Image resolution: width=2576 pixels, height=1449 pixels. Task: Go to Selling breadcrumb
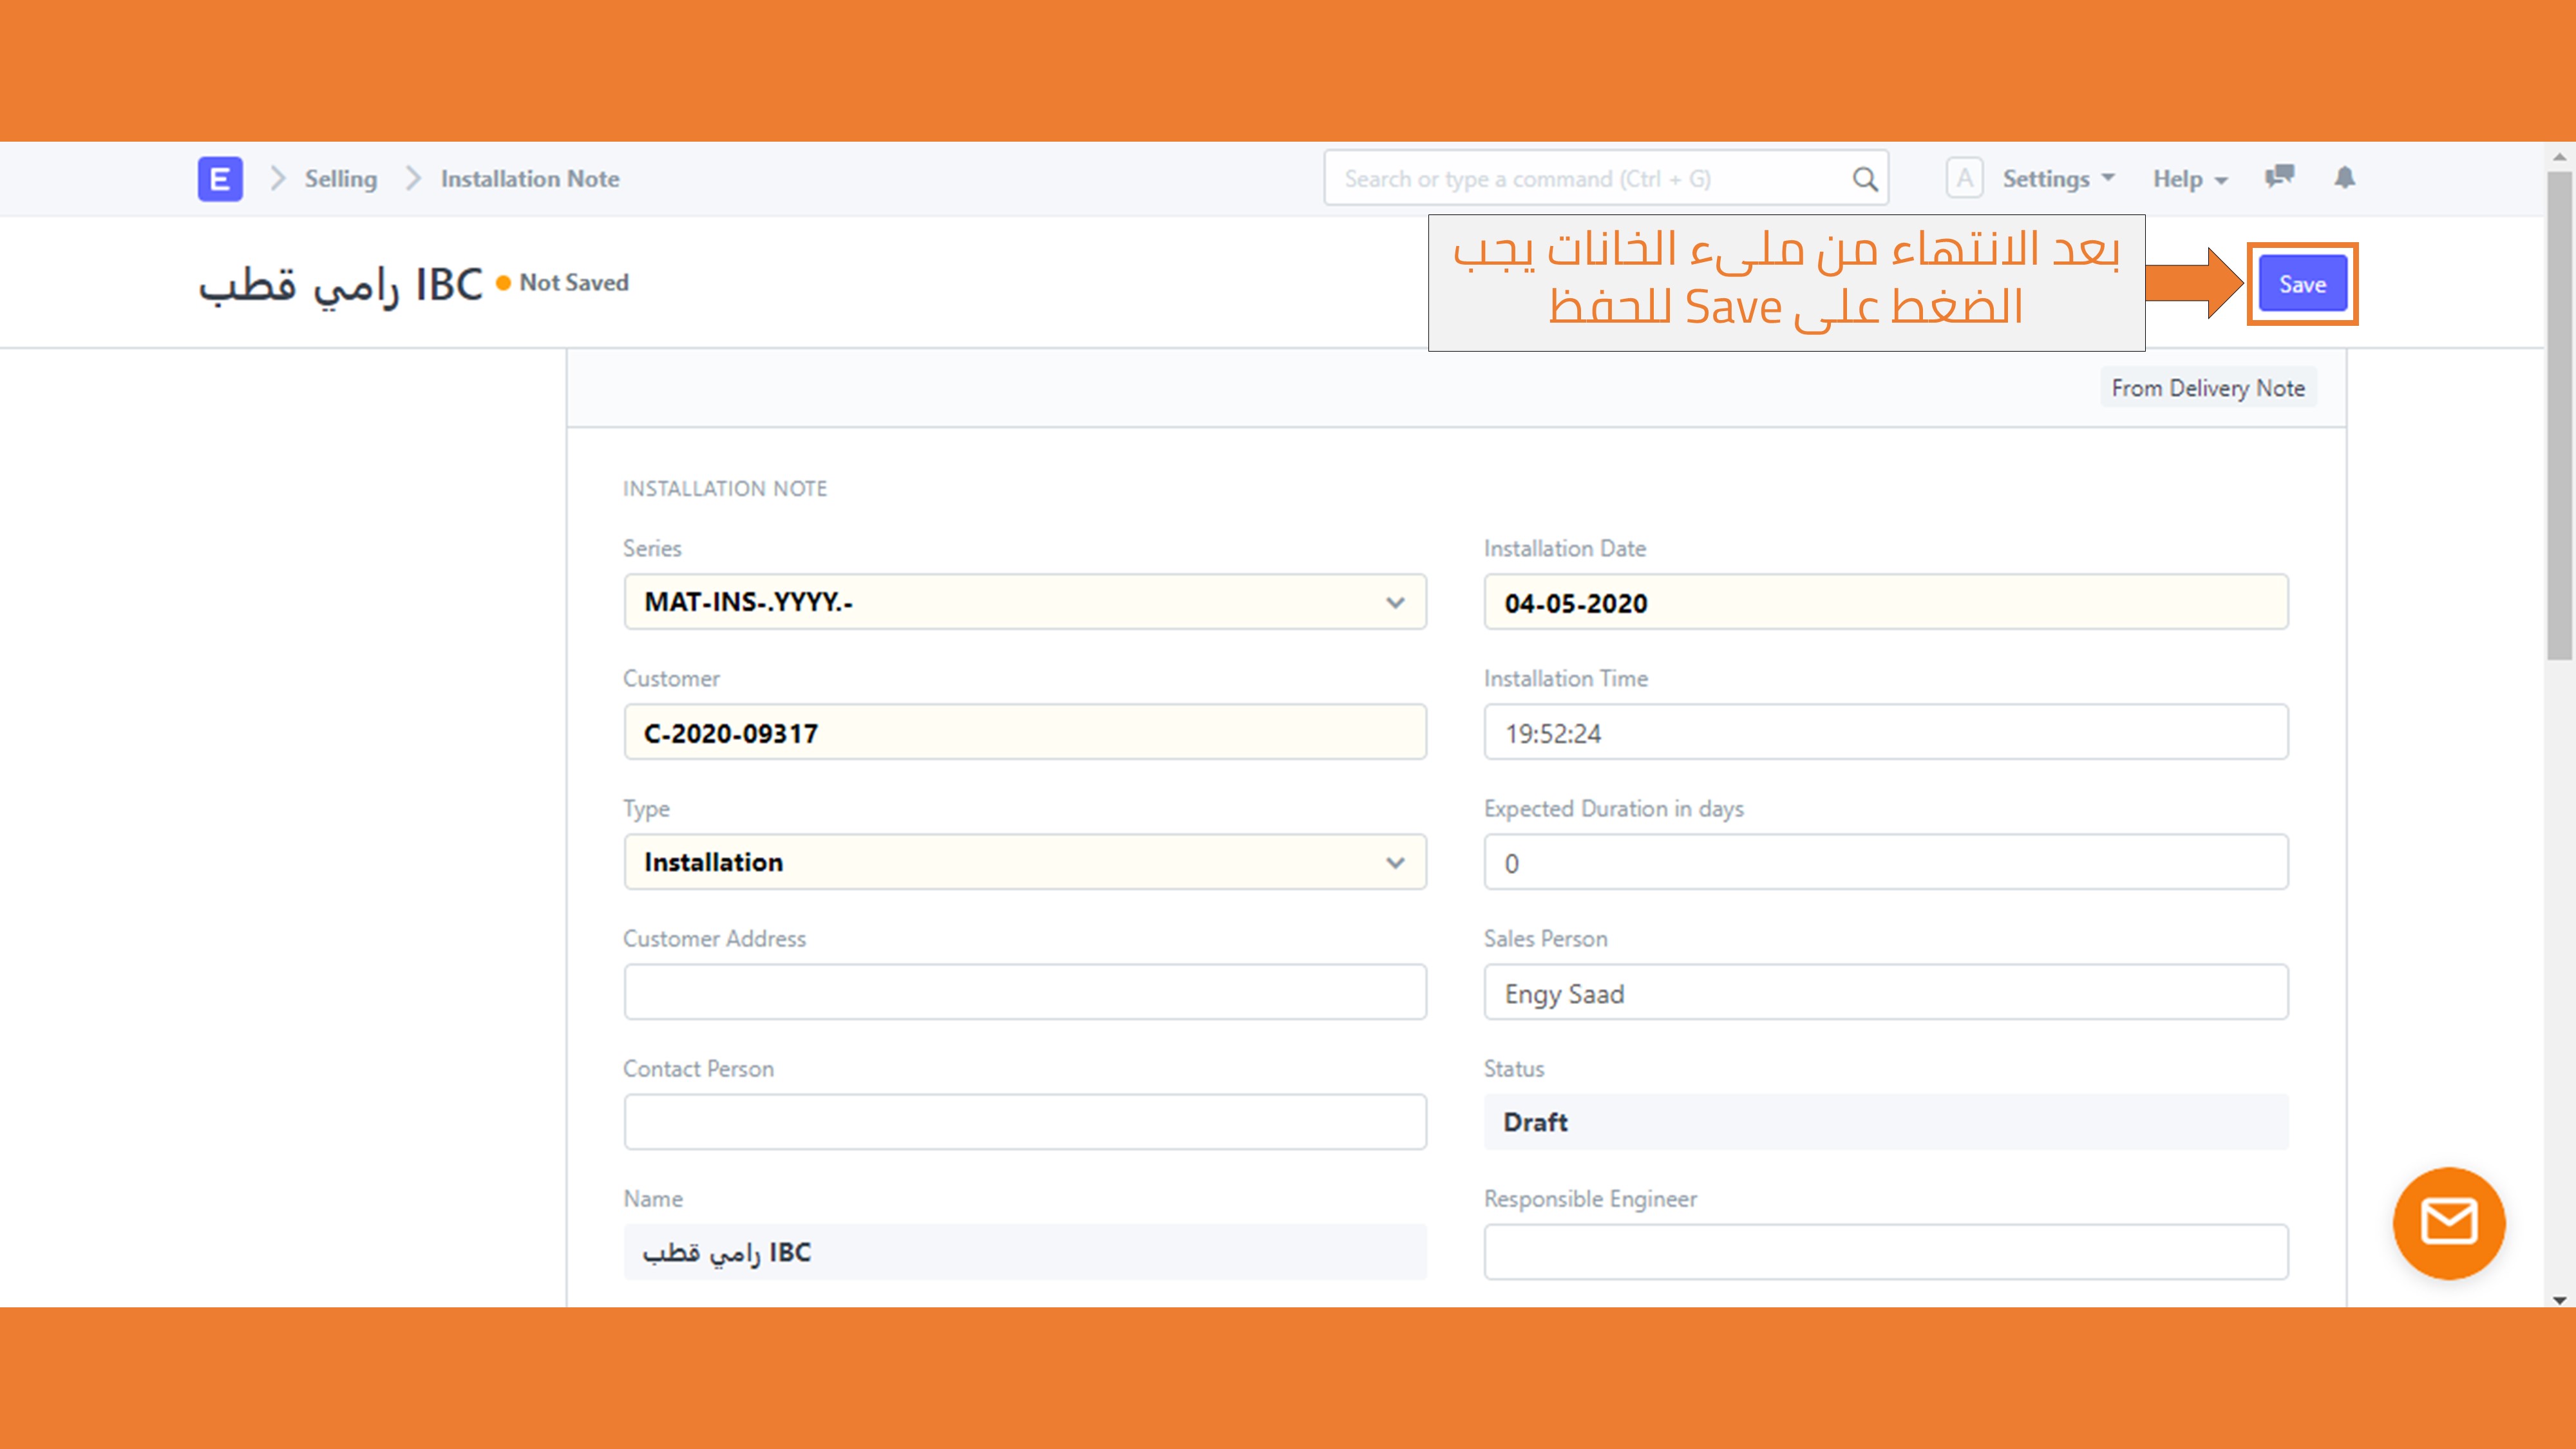pyautogui.click(x=341, y=179)
